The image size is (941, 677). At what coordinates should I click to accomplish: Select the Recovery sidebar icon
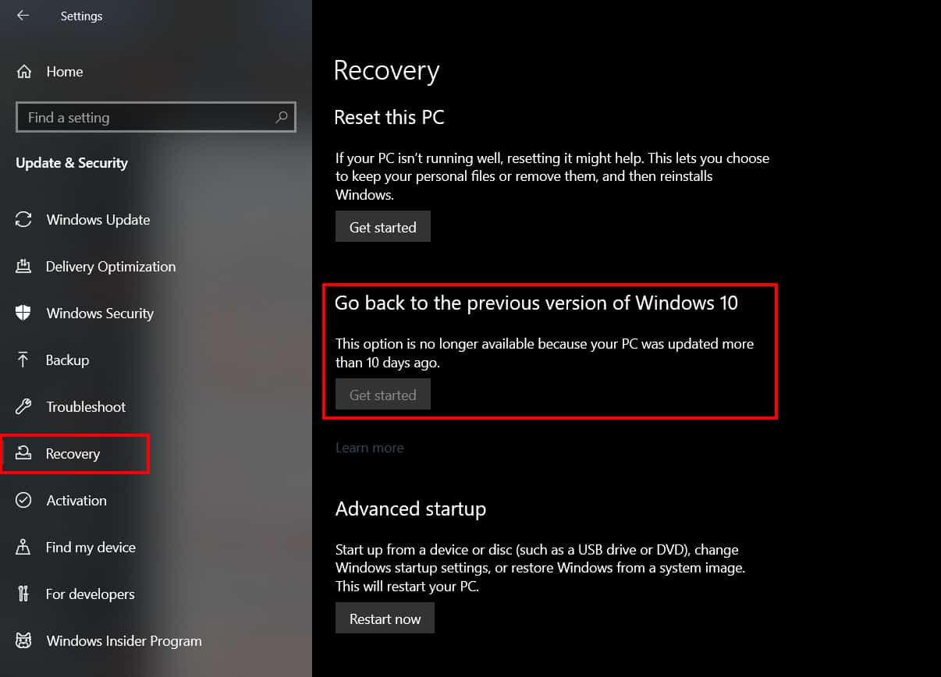(25, 453)
